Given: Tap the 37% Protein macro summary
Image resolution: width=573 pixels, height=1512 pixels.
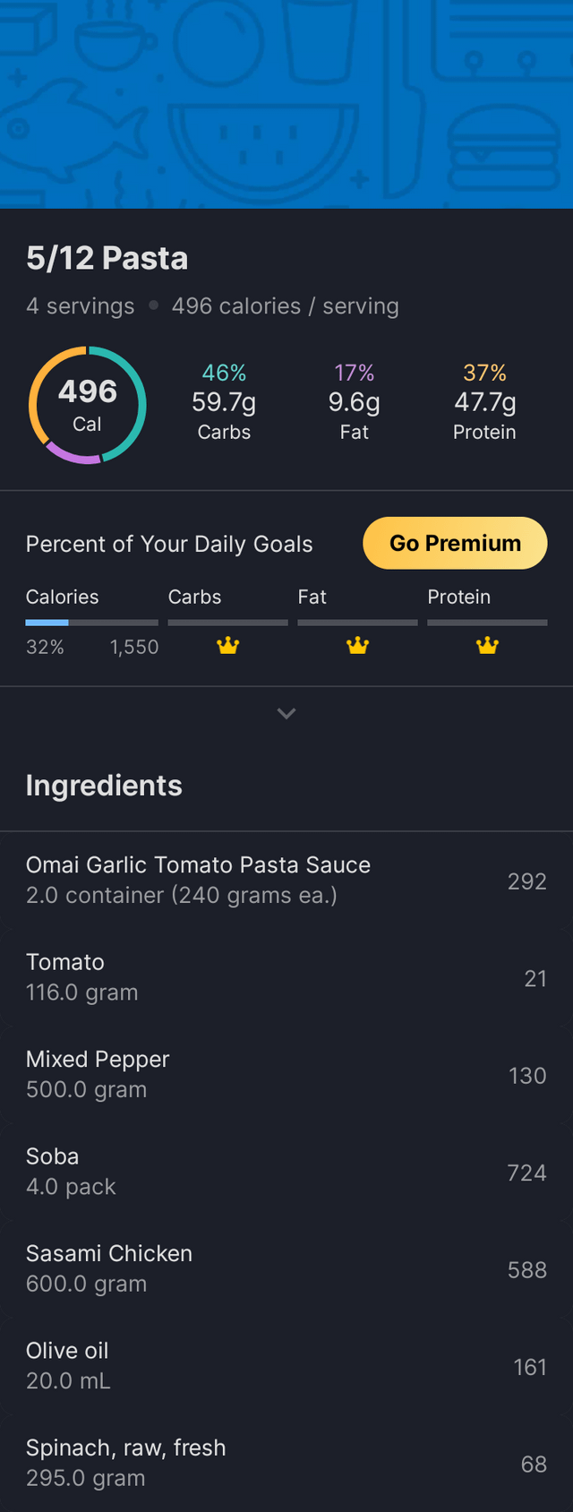Looking at the screenshot, I should click(x=484, y=402).
